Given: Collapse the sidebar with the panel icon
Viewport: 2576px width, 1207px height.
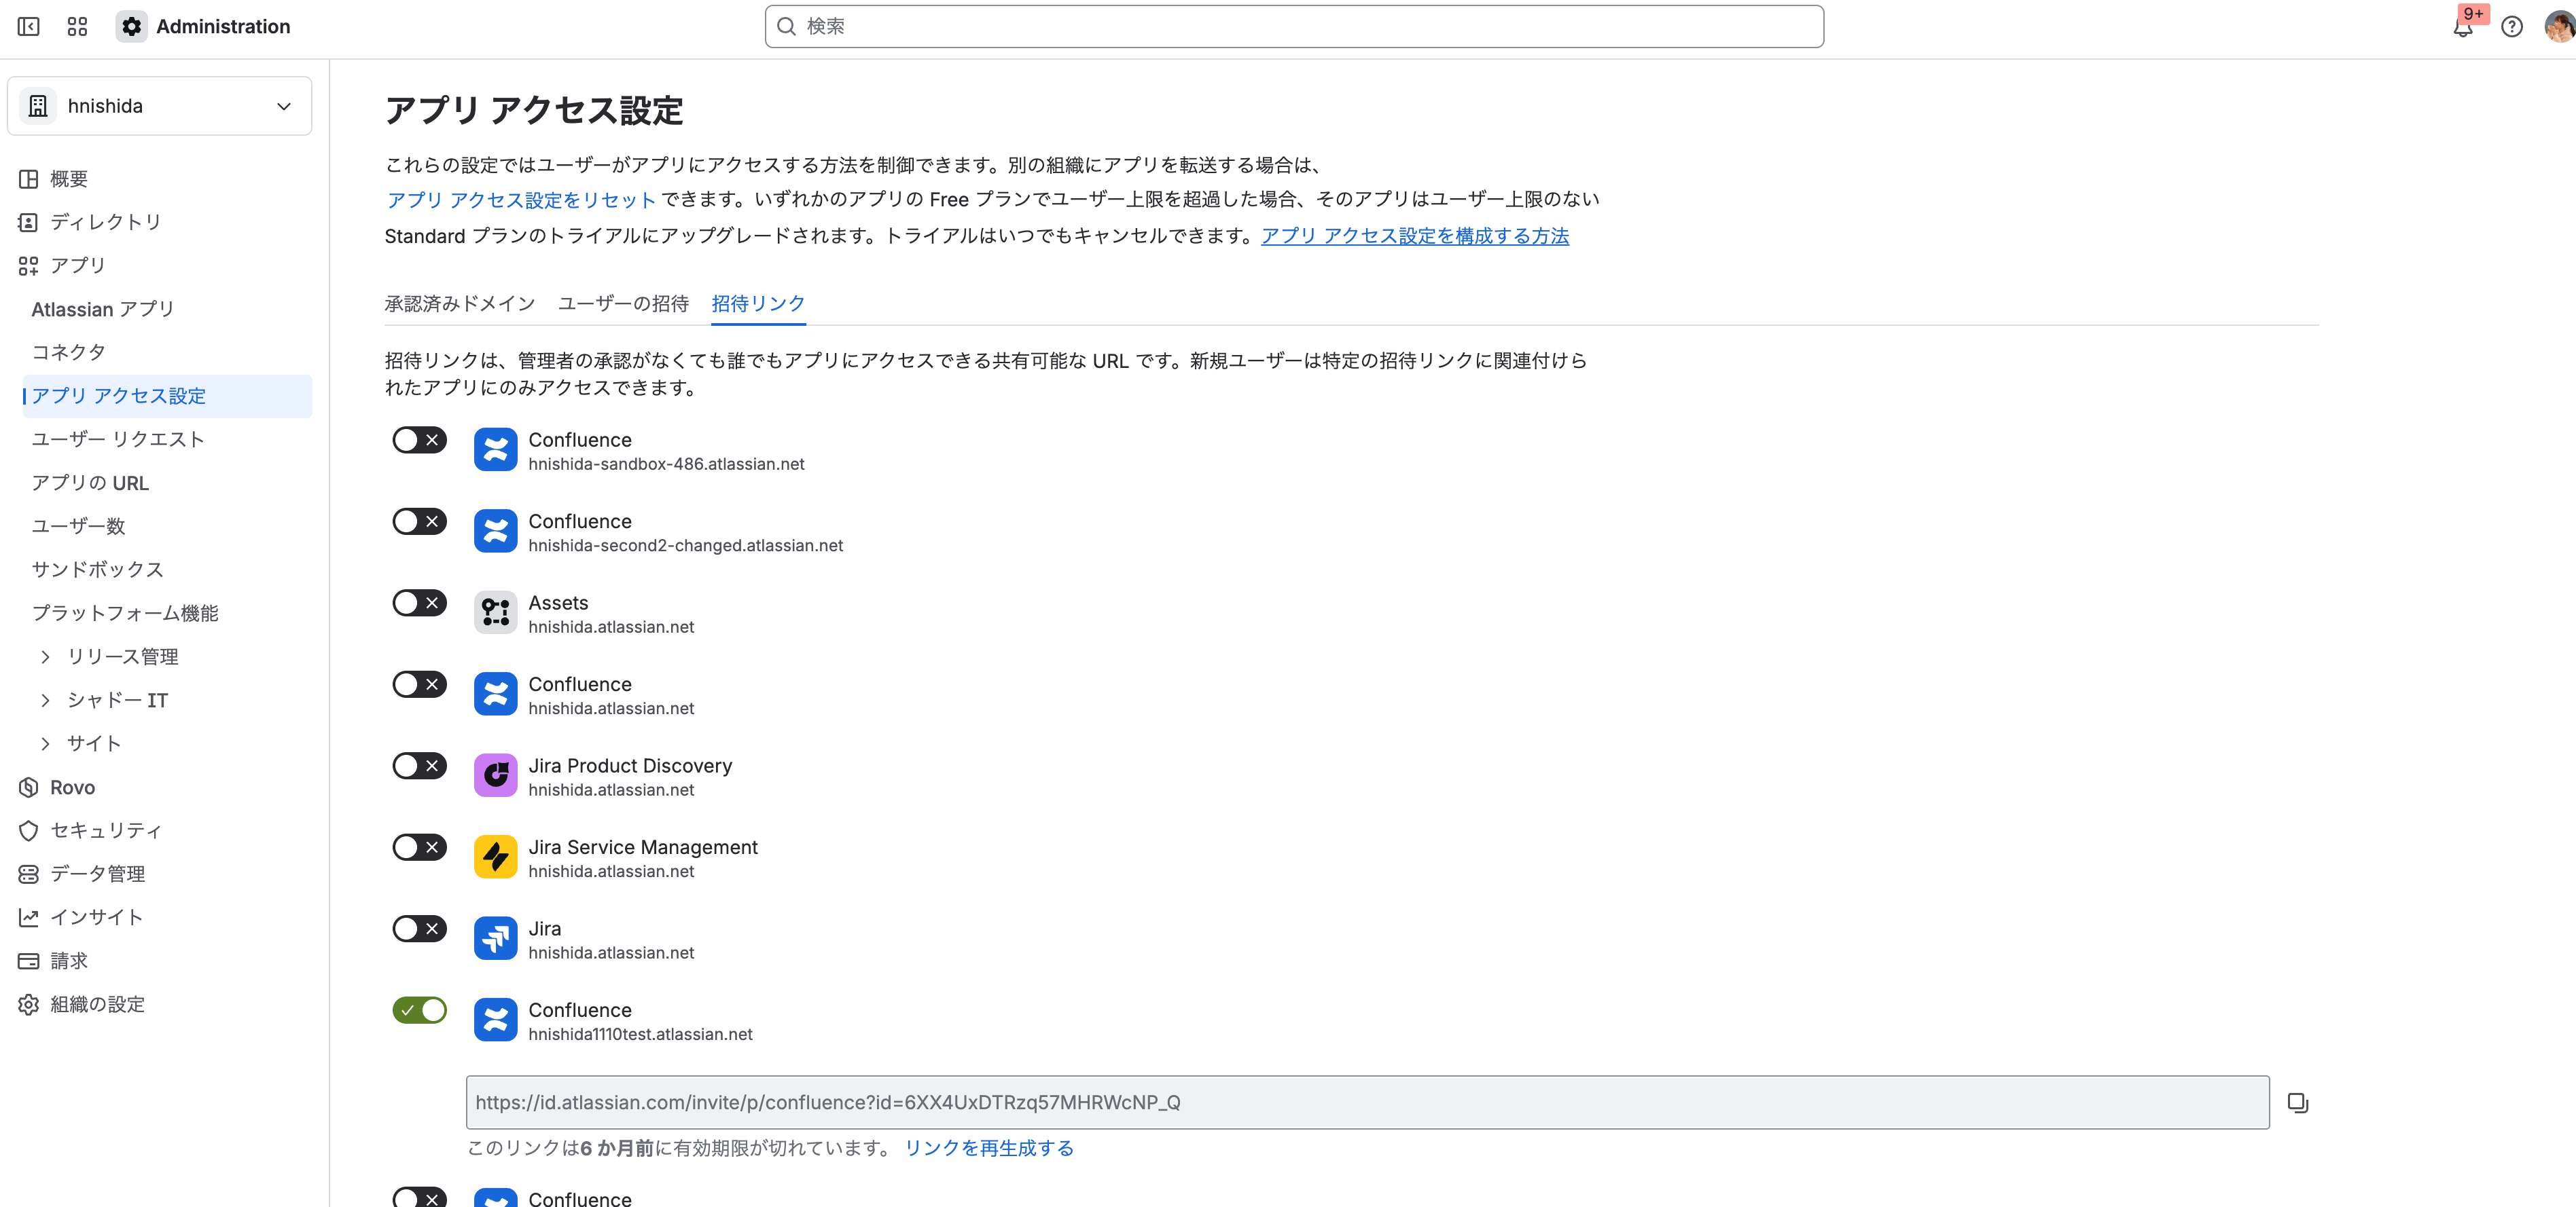Looking at the screenshot, I should pyautogui.click(x=29, y=27).
